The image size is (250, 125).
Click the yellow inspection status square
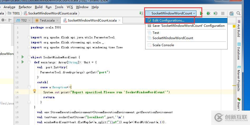click(x=234, y=26)
